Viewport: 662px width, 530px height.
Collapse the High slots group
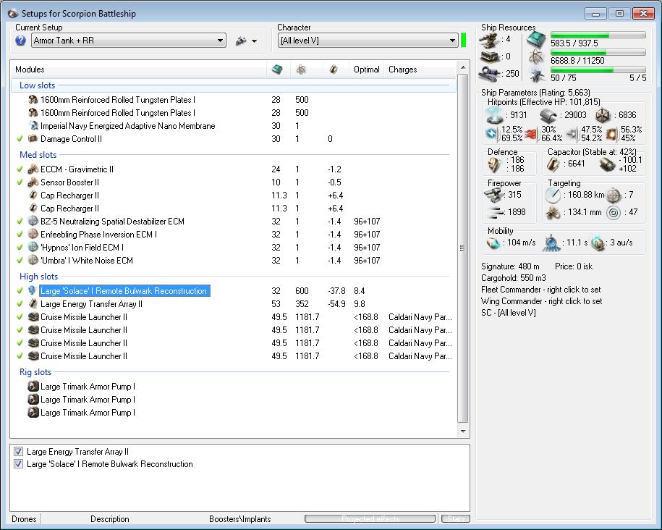point(39,277)
